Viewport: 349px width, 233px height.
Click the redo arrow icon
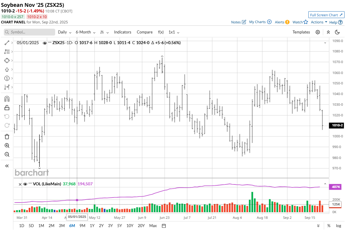7,126
